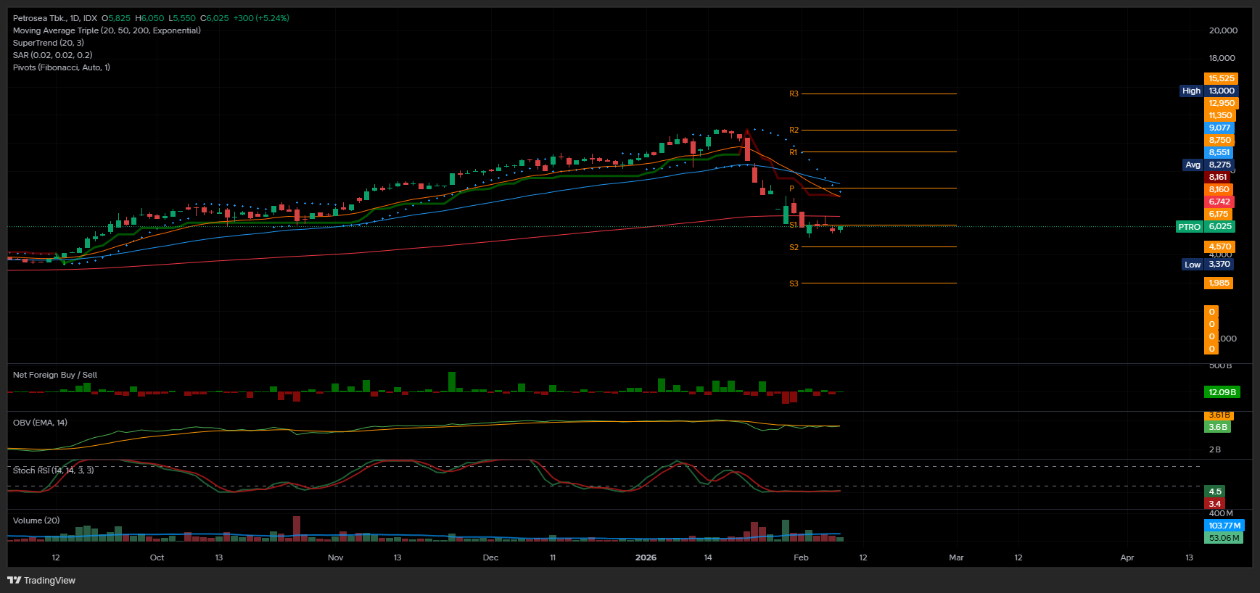Click the Net Foreign Buy / Sell pane title
1260x593 pixels.
tap(55, 375)
